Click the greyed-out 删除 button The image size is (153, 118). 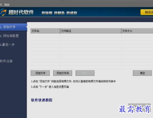click(x=85, y=73)
